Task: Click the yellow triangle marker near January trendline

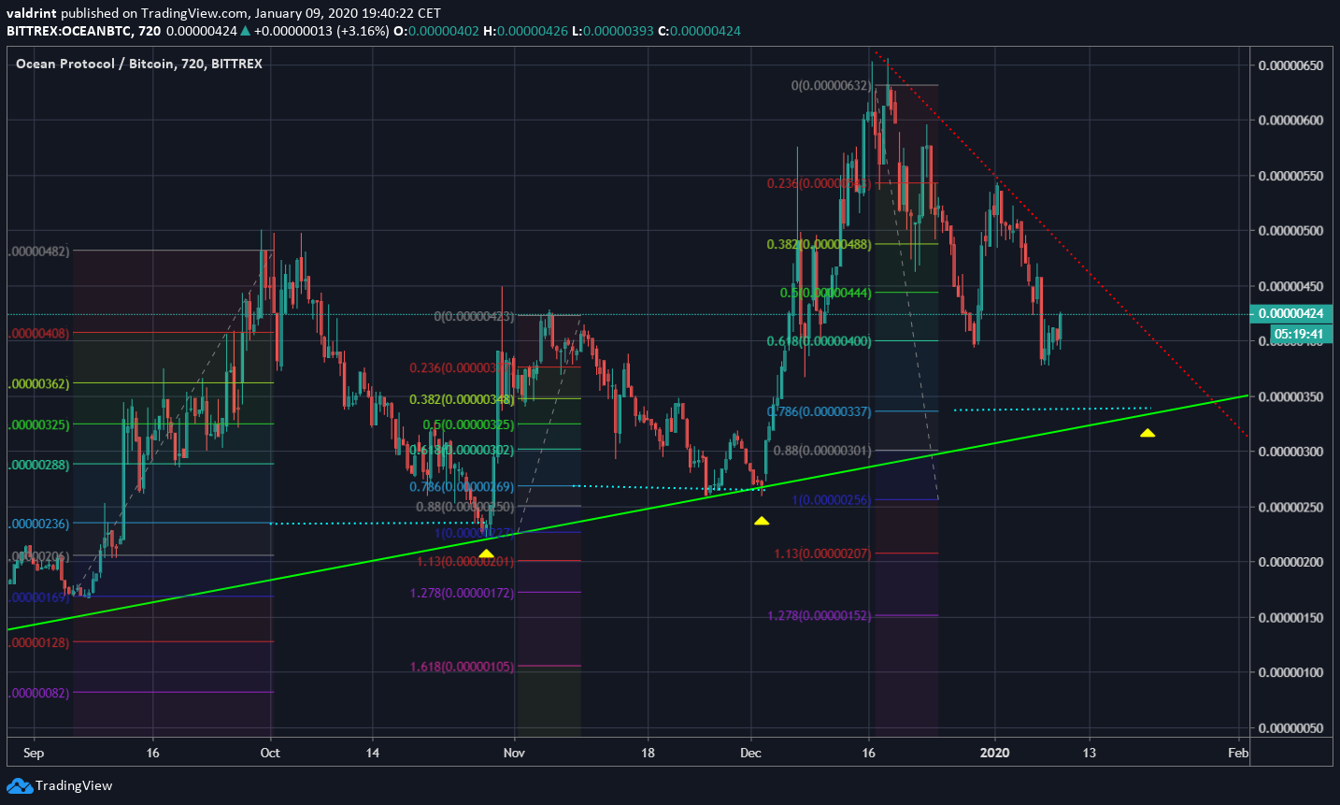Action: (1148, 433)
